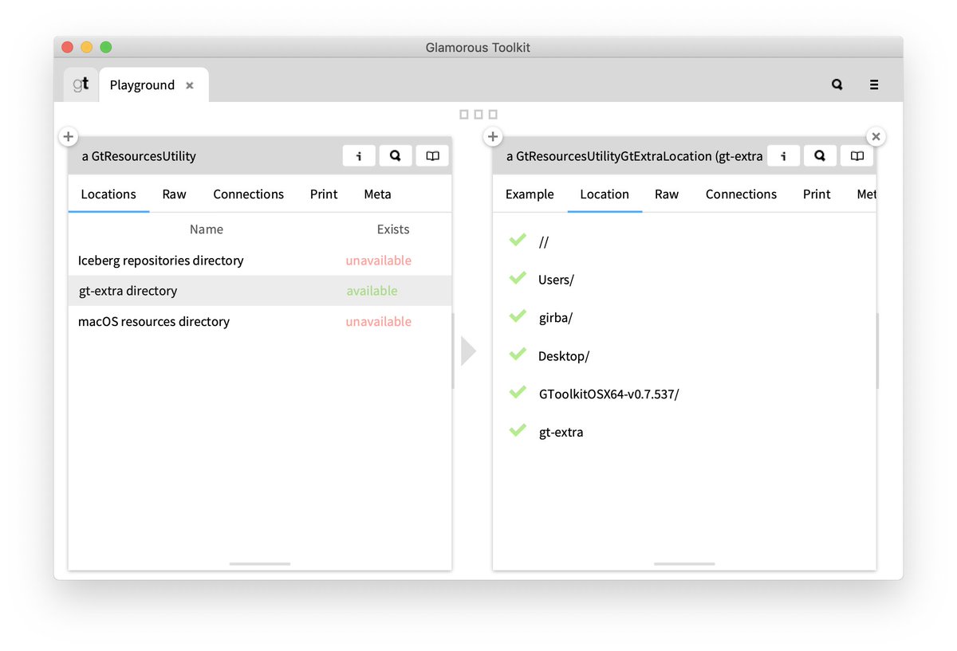This screenshot has height=651, width=957.
Task: Close the Playground tab
Action: tap(190, 85)
